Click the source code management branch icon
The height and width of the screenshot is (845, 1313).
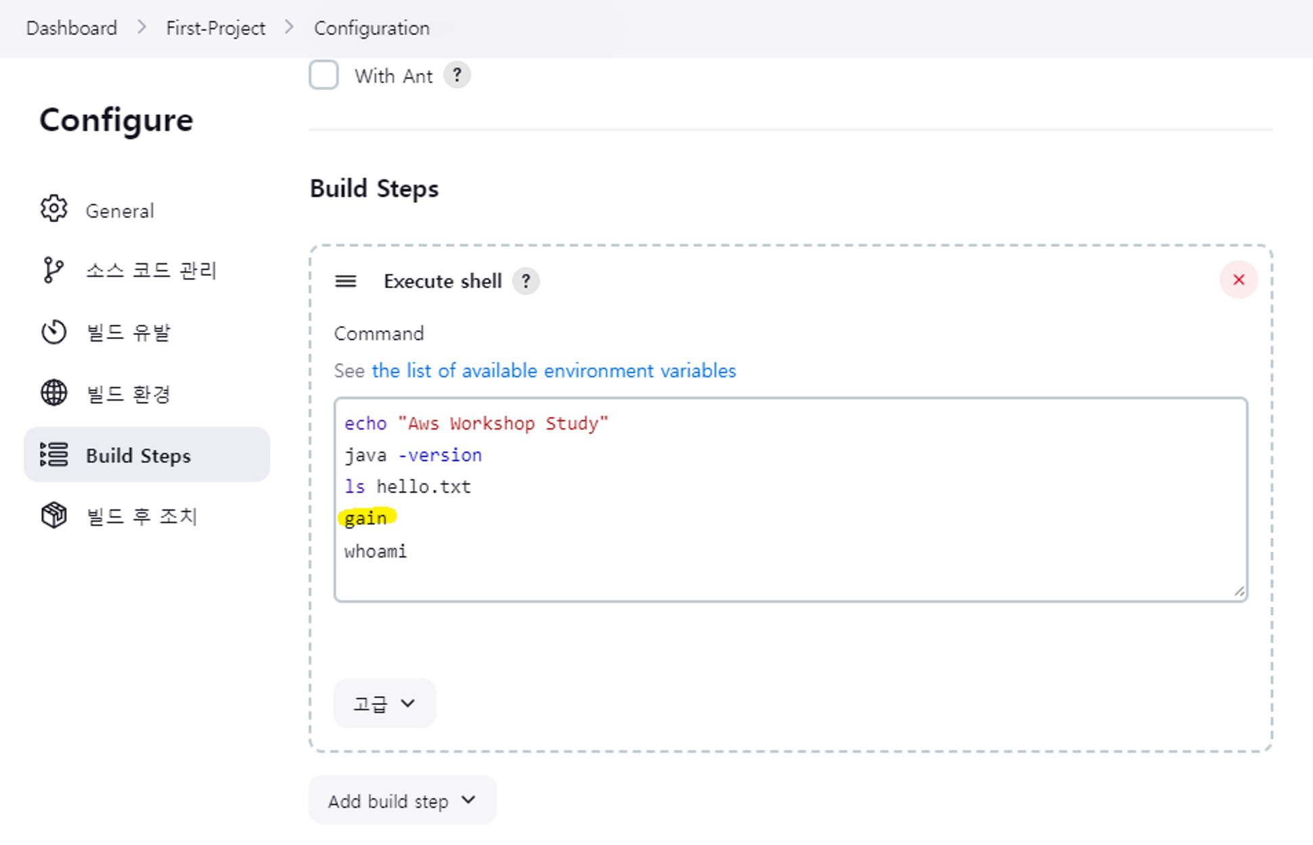[53, 270]
